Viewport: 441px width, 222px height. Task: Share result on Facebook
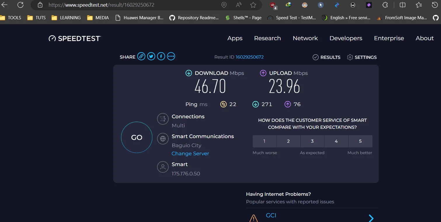point(161,56)
